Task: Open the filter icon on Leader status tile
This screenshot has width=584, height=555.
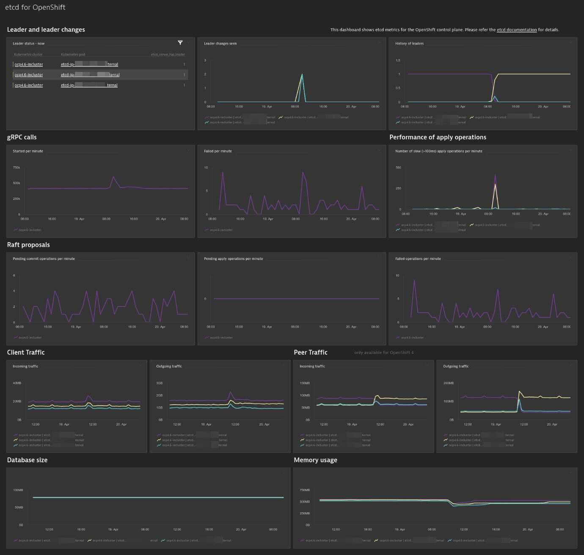Action: pos(180,43)
